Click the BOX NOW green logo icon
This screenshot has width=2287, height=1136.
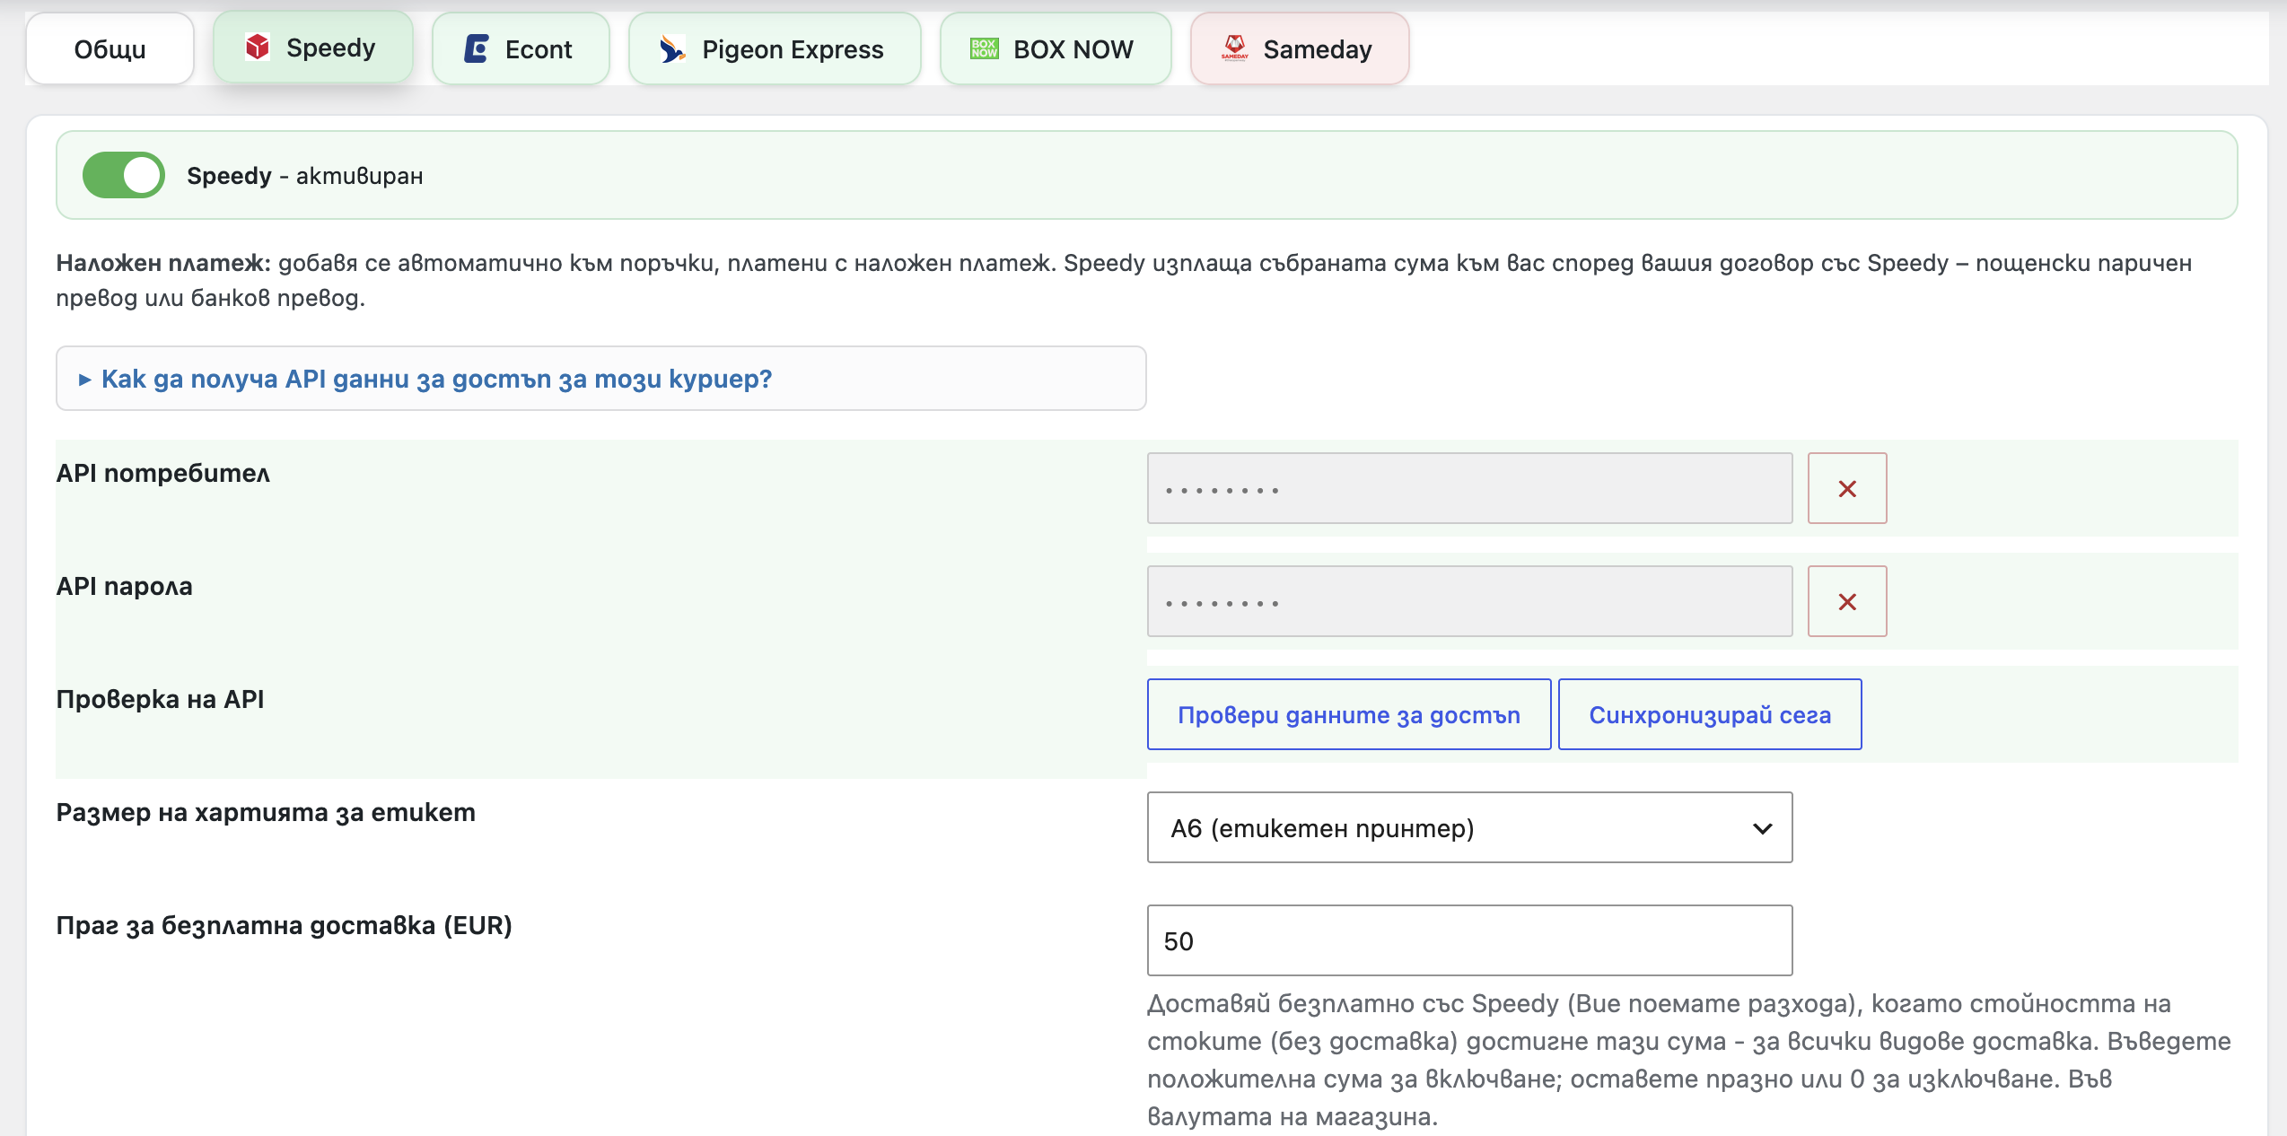(x=985, y=48)
